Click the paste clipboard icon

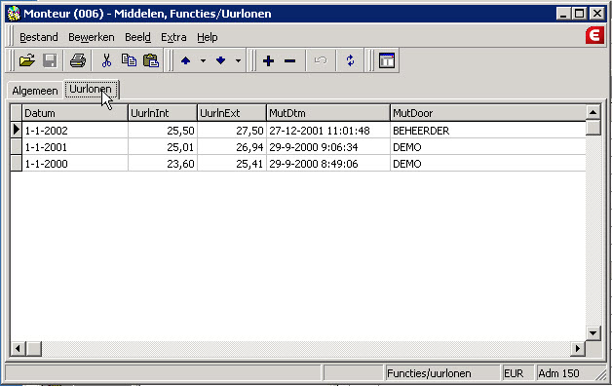151,60
